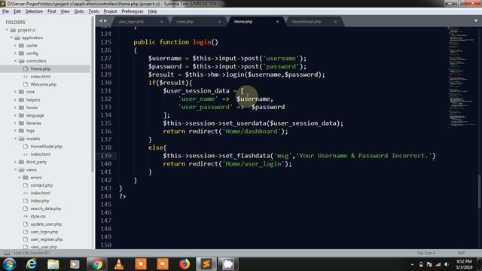
Task: Open Google Chrome from taskbar
Action: click(96, 264)
